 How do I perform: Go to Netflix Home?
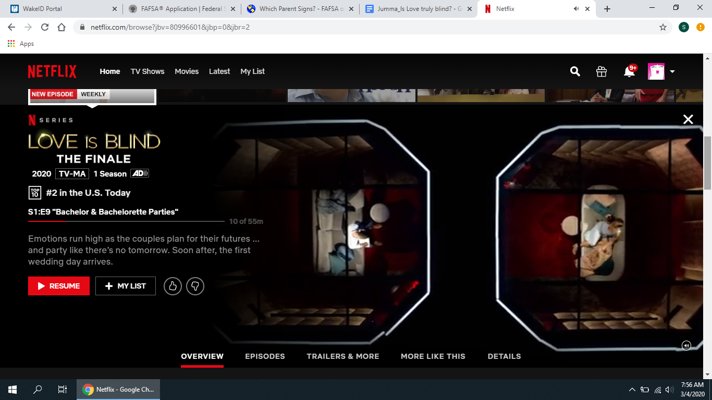pos(110,71)
